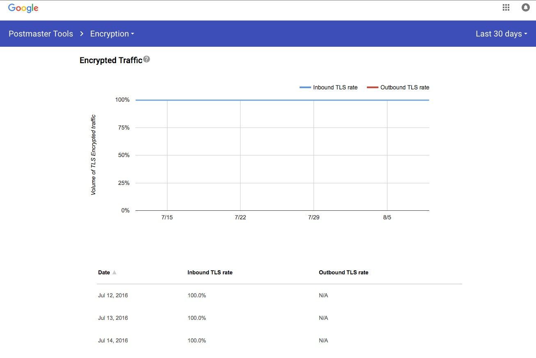Screen dimensions: 536x358
Task: Click the 100.0% value for Jul 13
Action: pyautogui.click(x=197, y=318)
